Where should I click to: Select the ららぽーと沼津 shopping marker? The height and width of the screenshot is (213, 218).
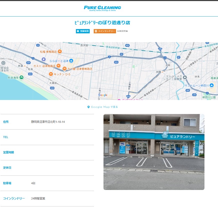coord(71,61)
